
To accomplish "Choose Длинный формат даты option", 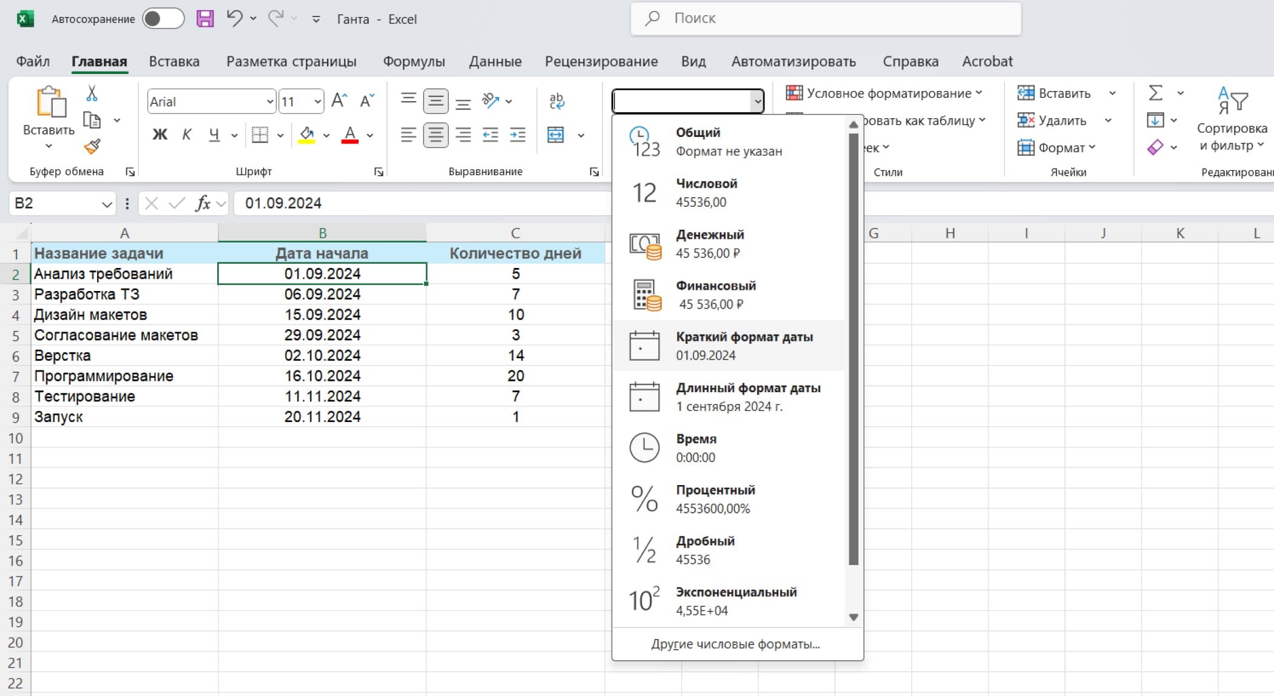I will (x=729, y=397).
